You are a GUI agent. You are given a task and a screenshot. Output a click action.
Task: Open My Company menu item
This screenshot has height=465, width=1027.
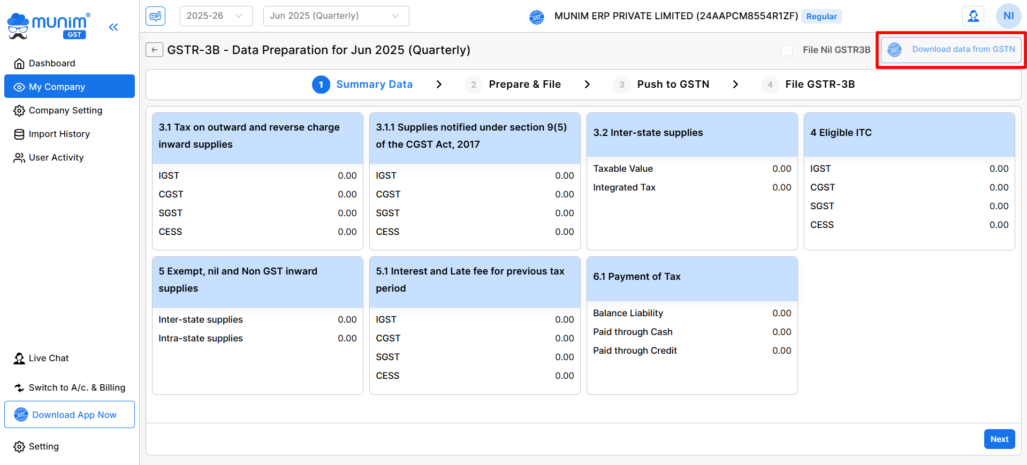pos(70,87)
